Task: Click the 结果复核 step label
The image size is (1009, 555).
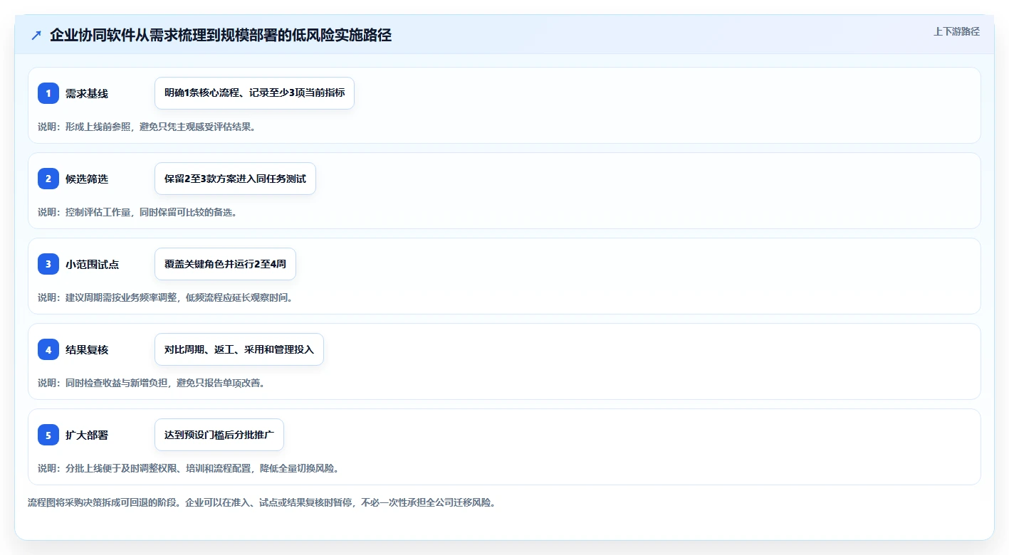Action: click(x=87, y=349)
